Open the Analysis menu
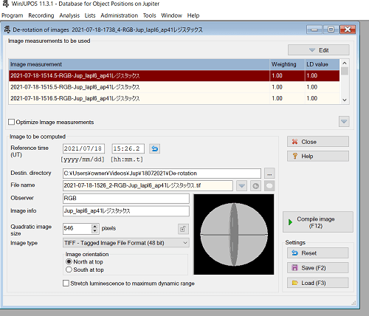The image size is (369, 316). coord(69,16)
